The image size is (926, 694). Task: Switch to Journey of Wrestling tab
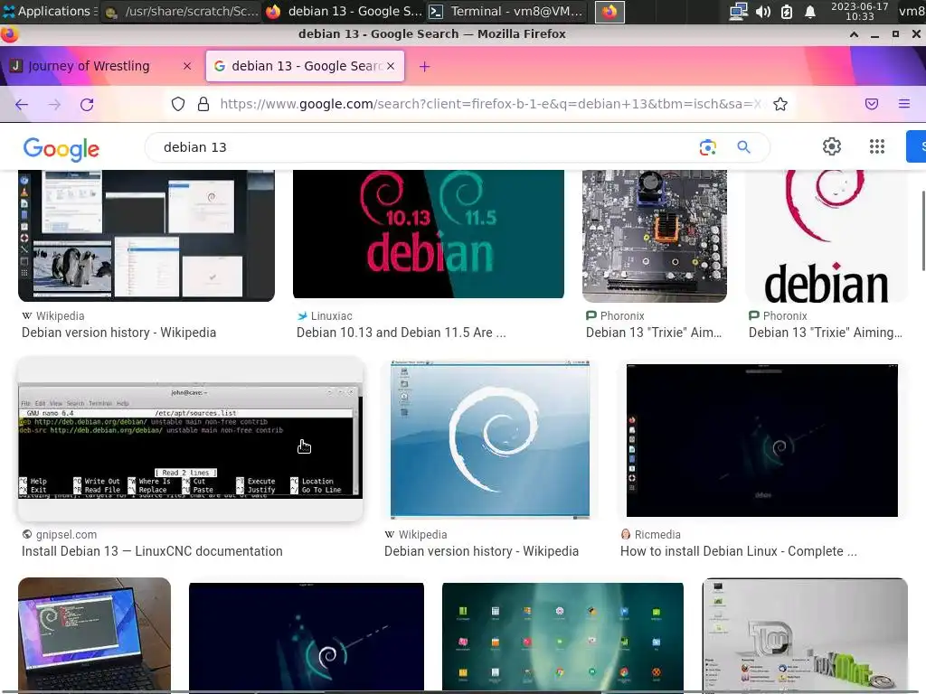click(x=99, y=66)
